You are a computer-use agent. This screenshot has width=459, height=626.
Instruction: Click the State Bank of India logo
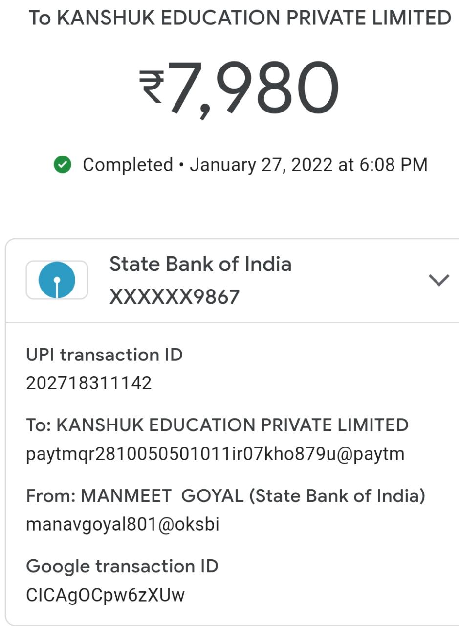click(x=57, y=280)
